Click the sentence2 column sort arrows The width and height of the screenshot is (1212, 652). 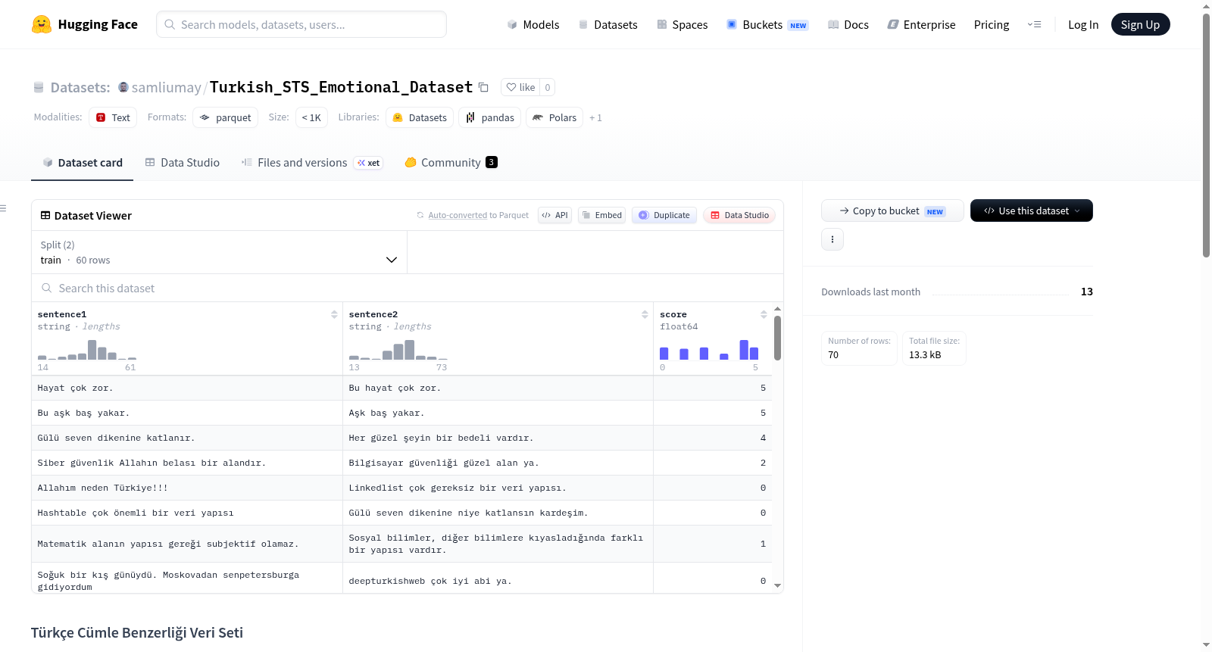[645, 314]
